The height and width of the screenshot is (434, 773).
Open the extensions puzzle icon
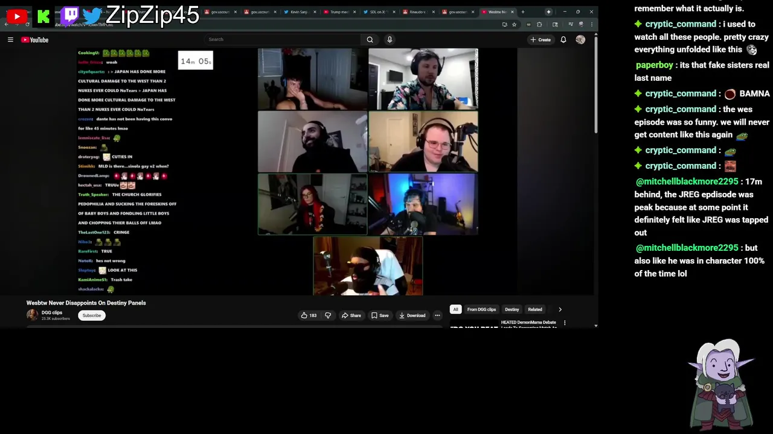click(539, 24)
